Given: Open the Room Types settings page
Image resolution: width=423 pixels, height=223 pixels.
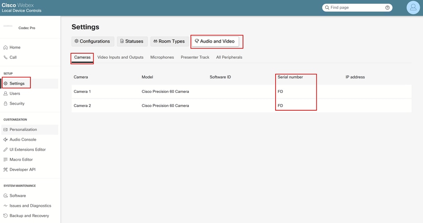Looking at the screenshot, I should pos(169,41).
